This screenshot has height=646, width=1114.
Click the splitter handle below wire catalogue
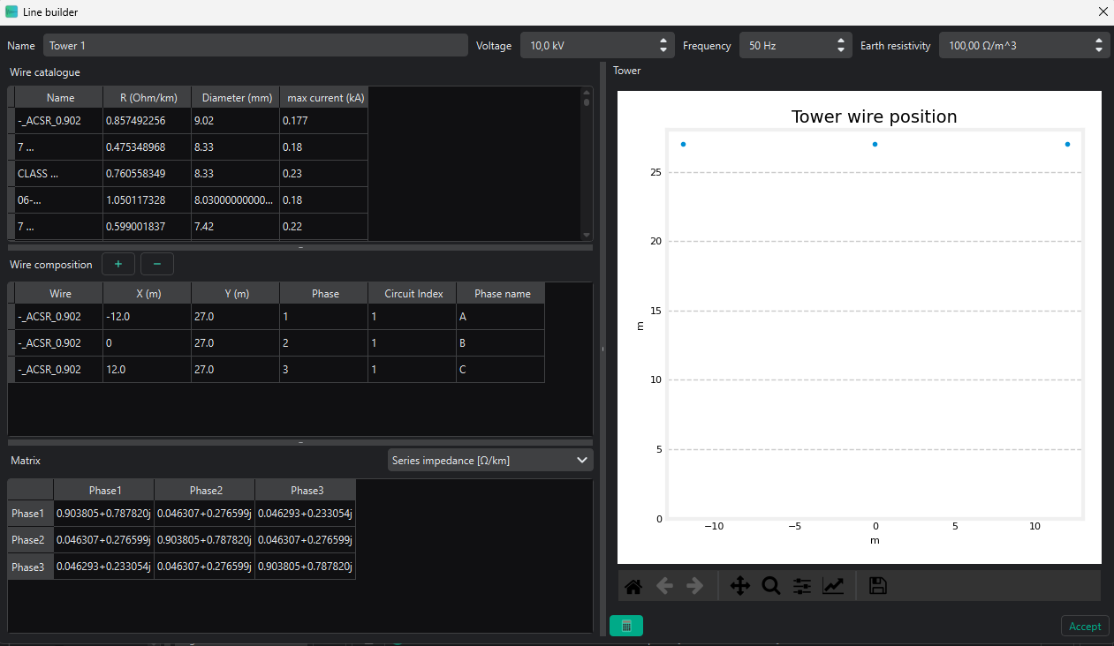[x=300, y=248]
